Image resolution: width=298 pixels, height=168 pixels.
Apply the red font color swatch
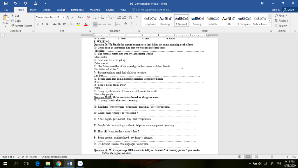click(86, 24)
